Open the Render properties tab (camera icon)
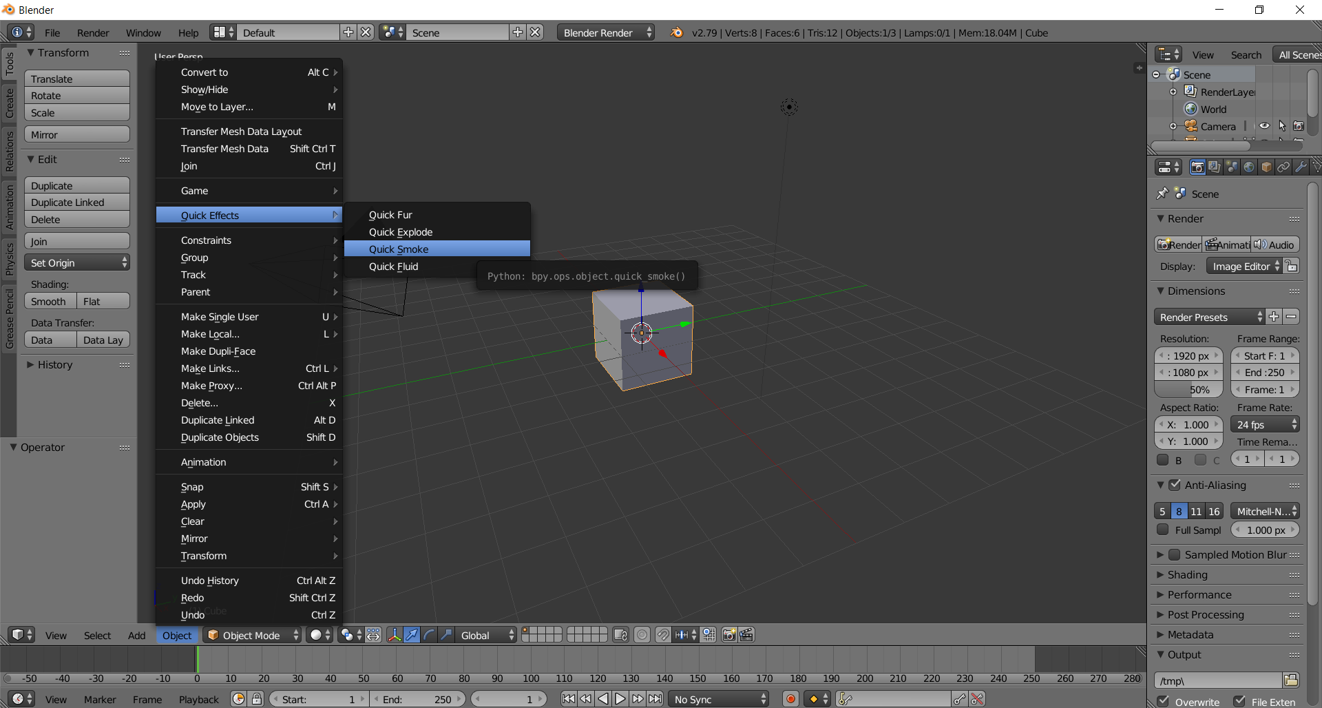The width and height of the screenshot is (1322, 708). pyautogui.click(x=1197, y=167)
